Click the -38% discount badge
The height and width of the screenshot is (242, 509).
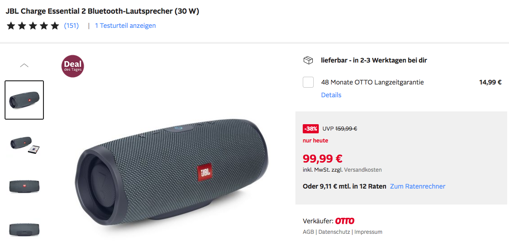pyautogui.click(x=311, y=129)
